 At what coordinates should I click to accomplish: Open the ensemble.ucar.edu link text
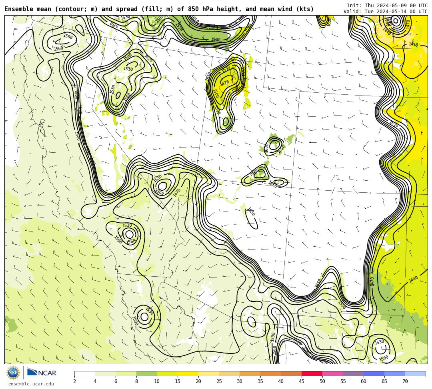[31, 384]
